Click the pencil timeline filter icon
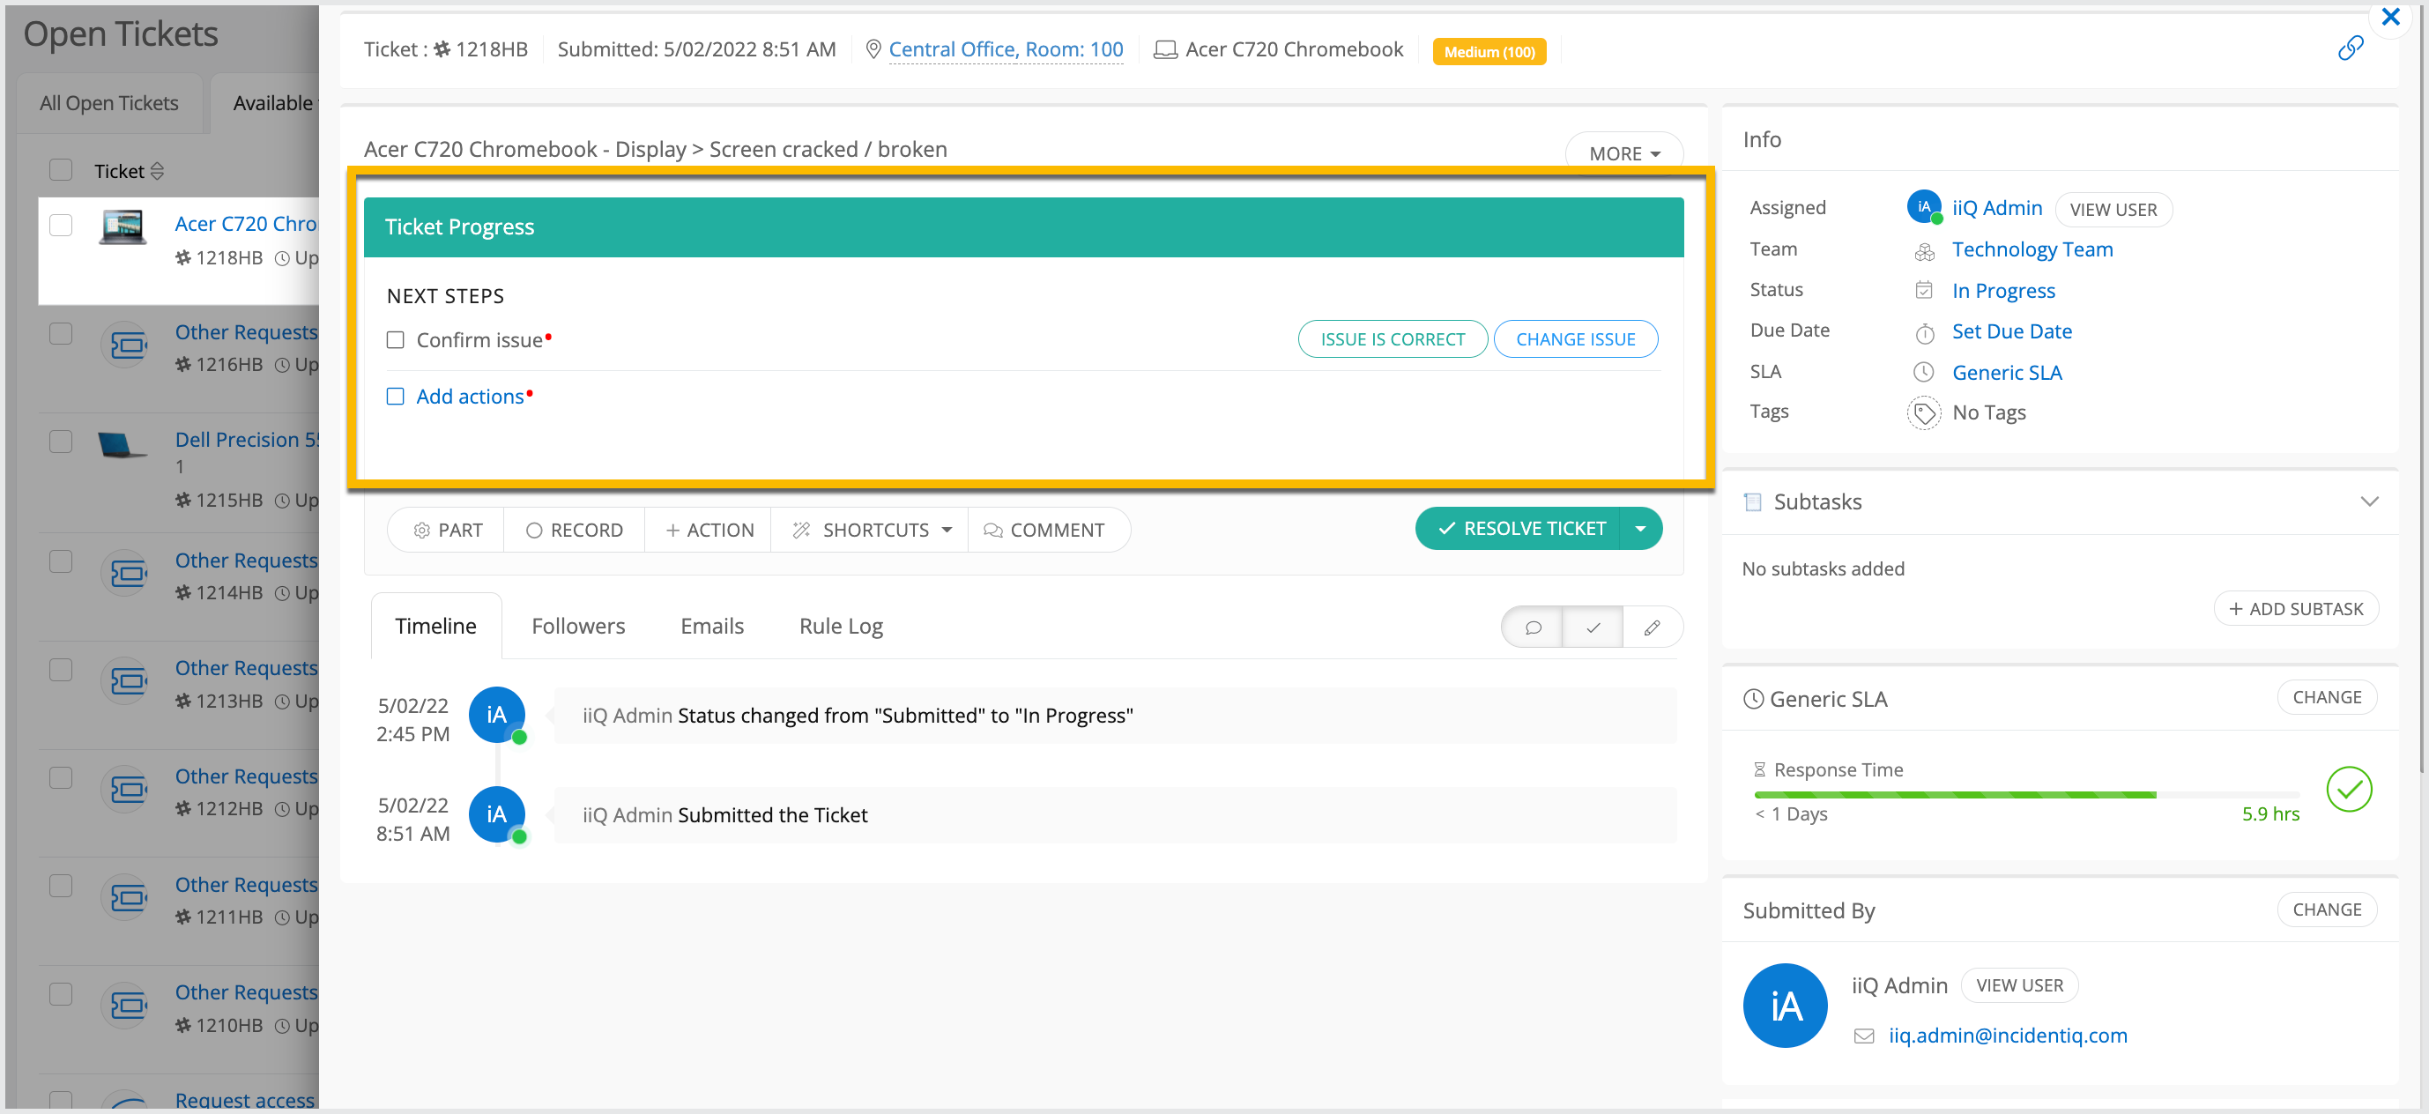The width and height of the screenshot is (2429, 1114). [1652, 628]
